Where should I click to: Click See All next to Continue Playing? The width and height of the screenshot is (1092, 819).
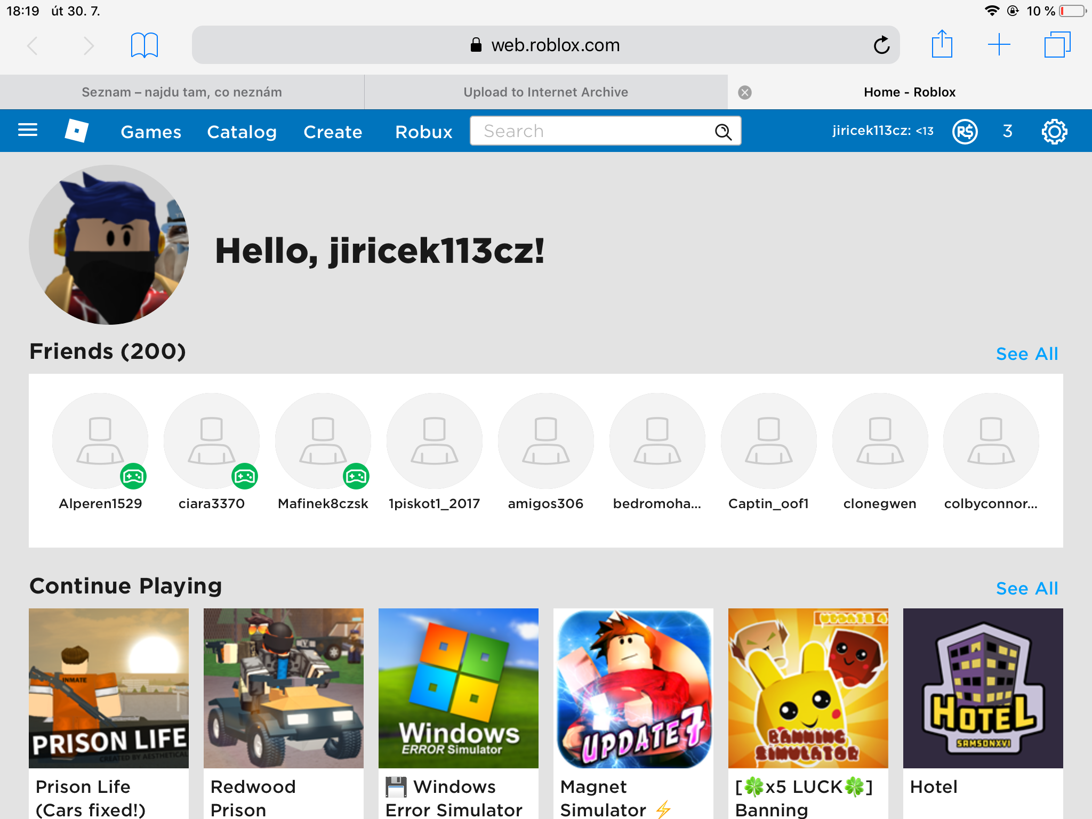click(1027, 588)
